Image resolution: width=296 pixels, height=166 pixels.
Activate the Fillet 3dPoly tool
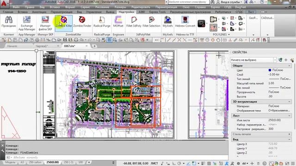pos(134,23)
